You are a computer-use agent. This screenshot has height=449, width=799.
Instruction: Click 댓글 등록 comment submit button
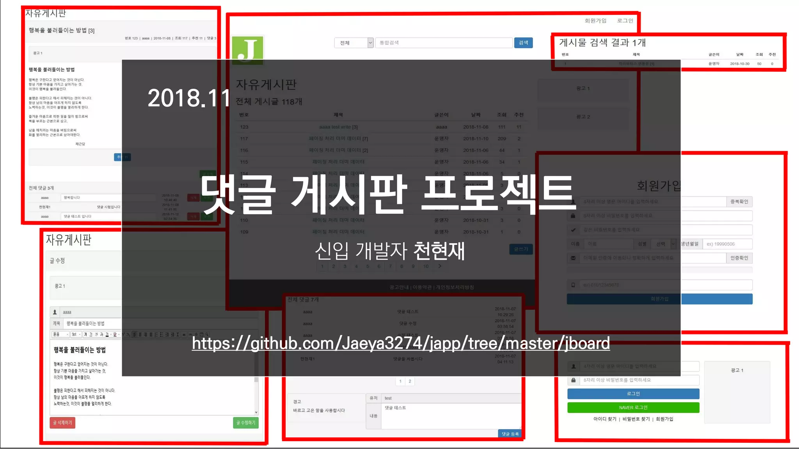click(x=510, y=434)
